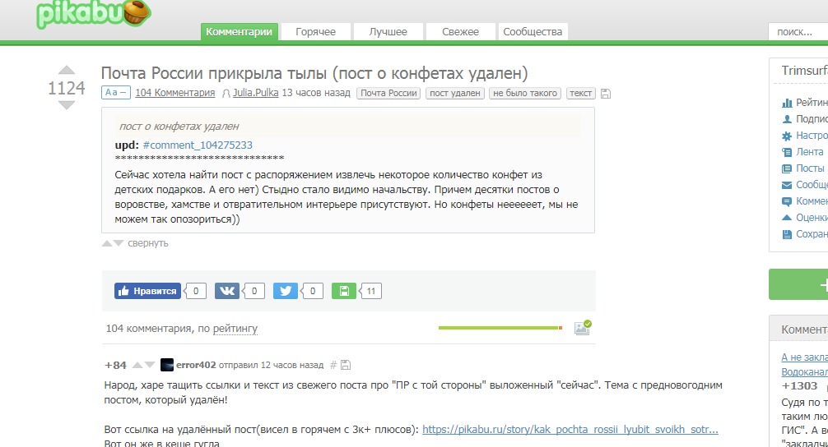Click the green save share button

click(x=344, y=291)
